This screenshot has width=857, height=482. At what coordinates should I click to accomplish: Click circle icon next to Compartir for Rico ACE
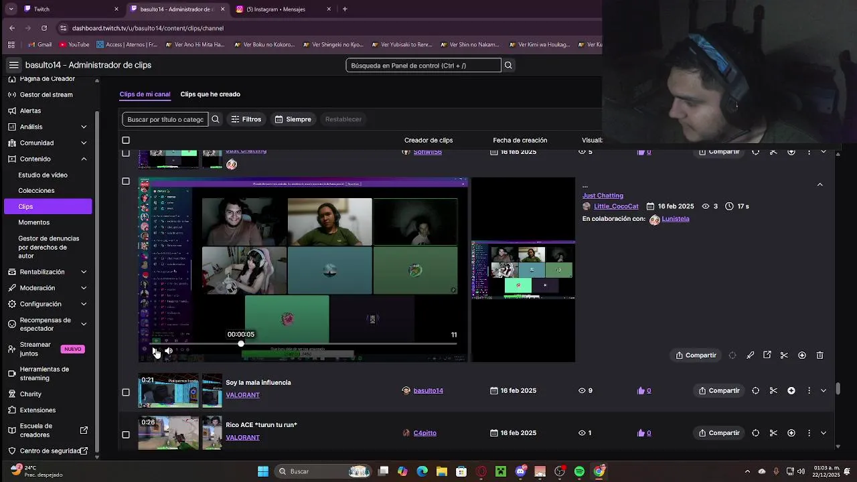point(755,433)
